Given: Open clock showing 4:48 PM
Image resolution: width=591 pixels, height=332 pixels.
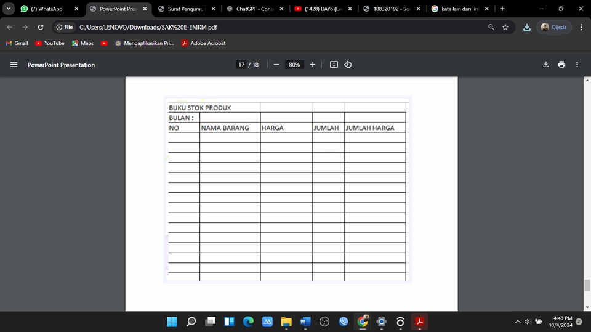Looking at the screenshot, I should pyautogui.click(x=560, y=322).
